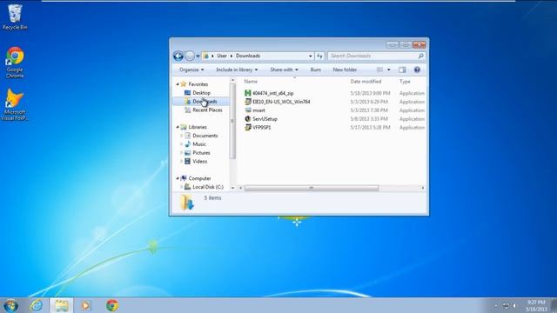Select the Music library
The height and width of the screenshot is (313, 557).
tap(199, 144)
